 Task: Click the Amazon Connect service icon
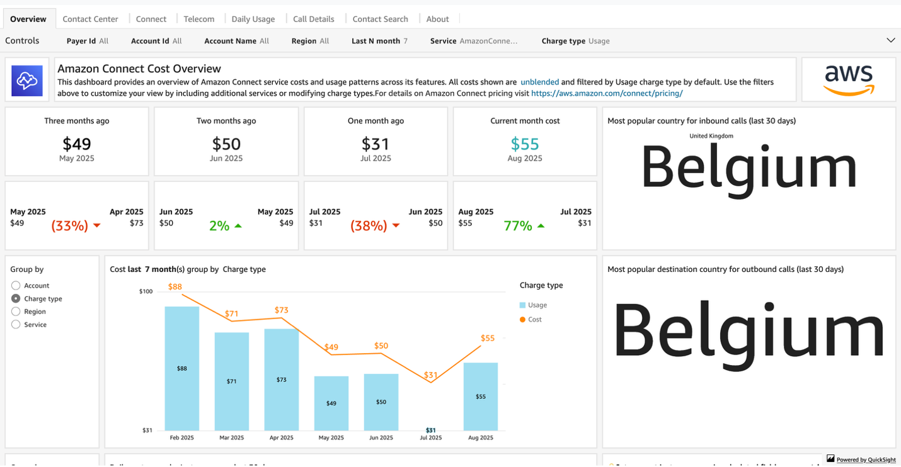coord(27,81)
